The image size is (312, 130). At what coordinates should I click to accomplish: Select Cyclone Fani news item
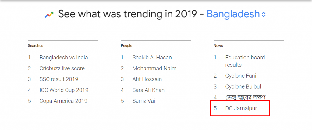[241, 76]
